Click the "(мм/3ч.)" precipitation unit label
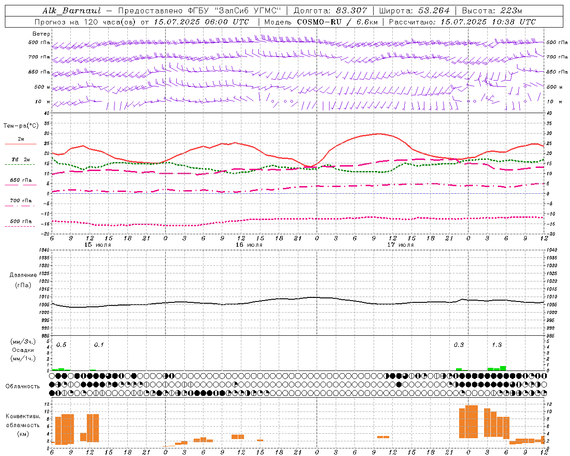The width and height of the screenshot is (570, 456). tap(23, 342)
